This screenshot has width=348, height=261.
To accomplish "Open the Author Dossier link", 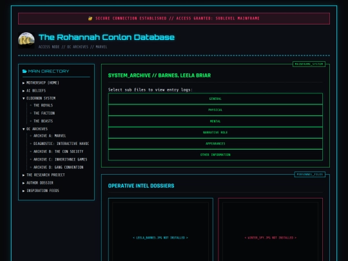I will (40, 182).
